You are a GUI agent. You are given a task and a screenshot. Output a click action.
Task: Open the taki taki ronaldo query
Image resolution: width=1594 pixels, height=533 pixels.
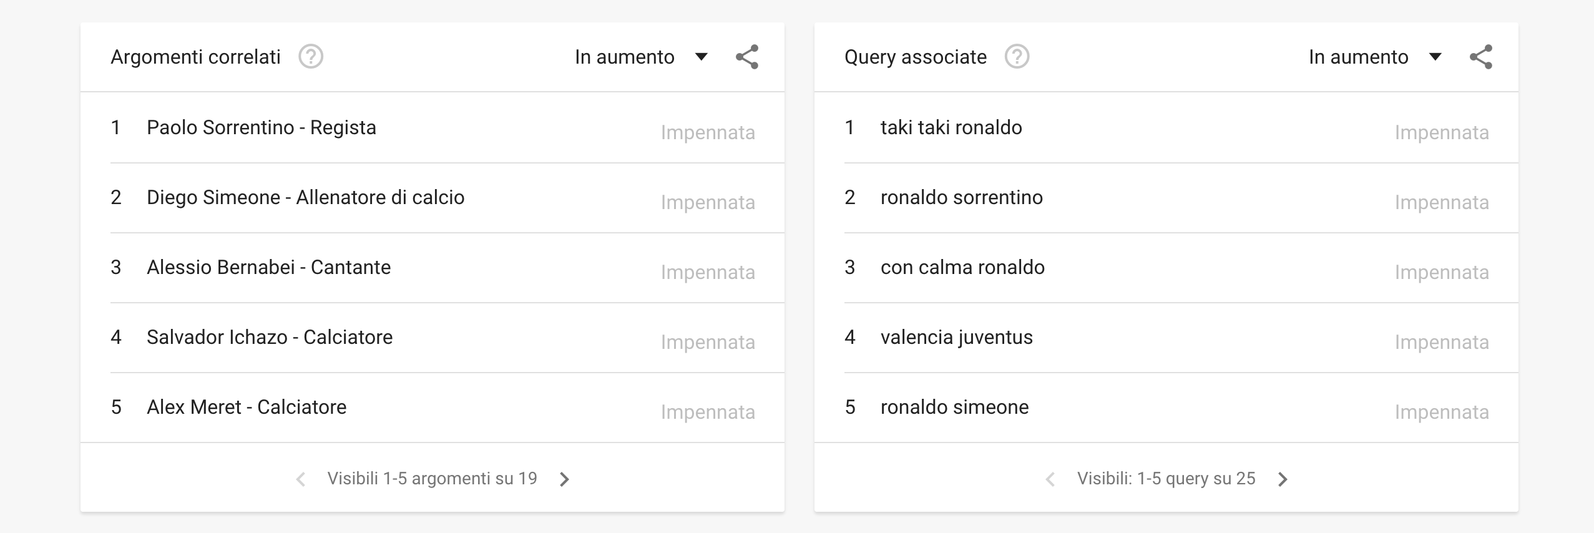[x=951, y=127]
